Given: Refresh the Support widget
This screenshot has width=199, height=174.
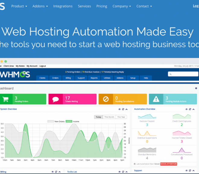Looking at the screenshot, I should point(190,171).
